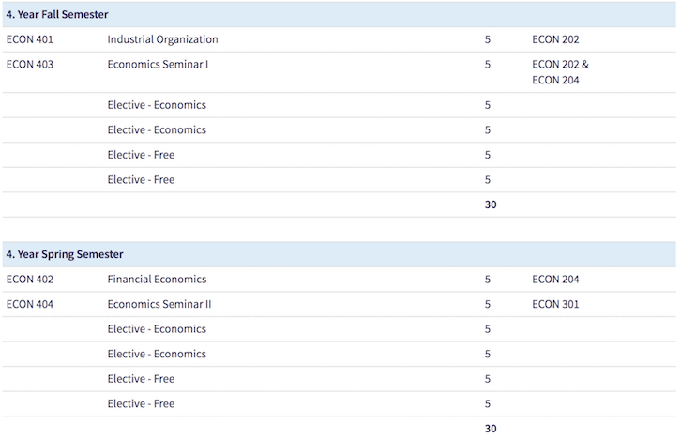Click the Spring Semester total of 30
Screen dimensions: 681x439
pyautogui.click(x=491, y=429)
